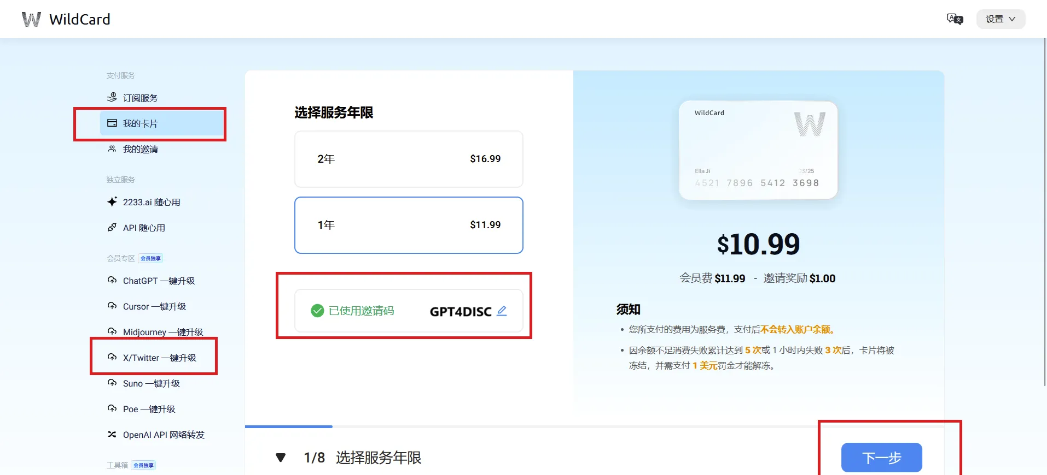Viewport: 1047px width, 475px height.
Task: Select the 2年 $16.99 plan option
Action: click(x=409, y=159)
